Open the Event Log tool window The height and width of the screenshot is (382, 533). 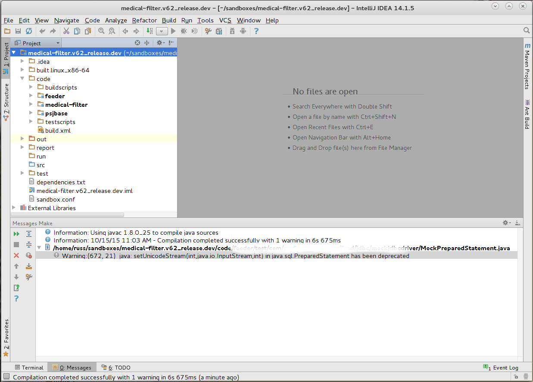(501, 367)
